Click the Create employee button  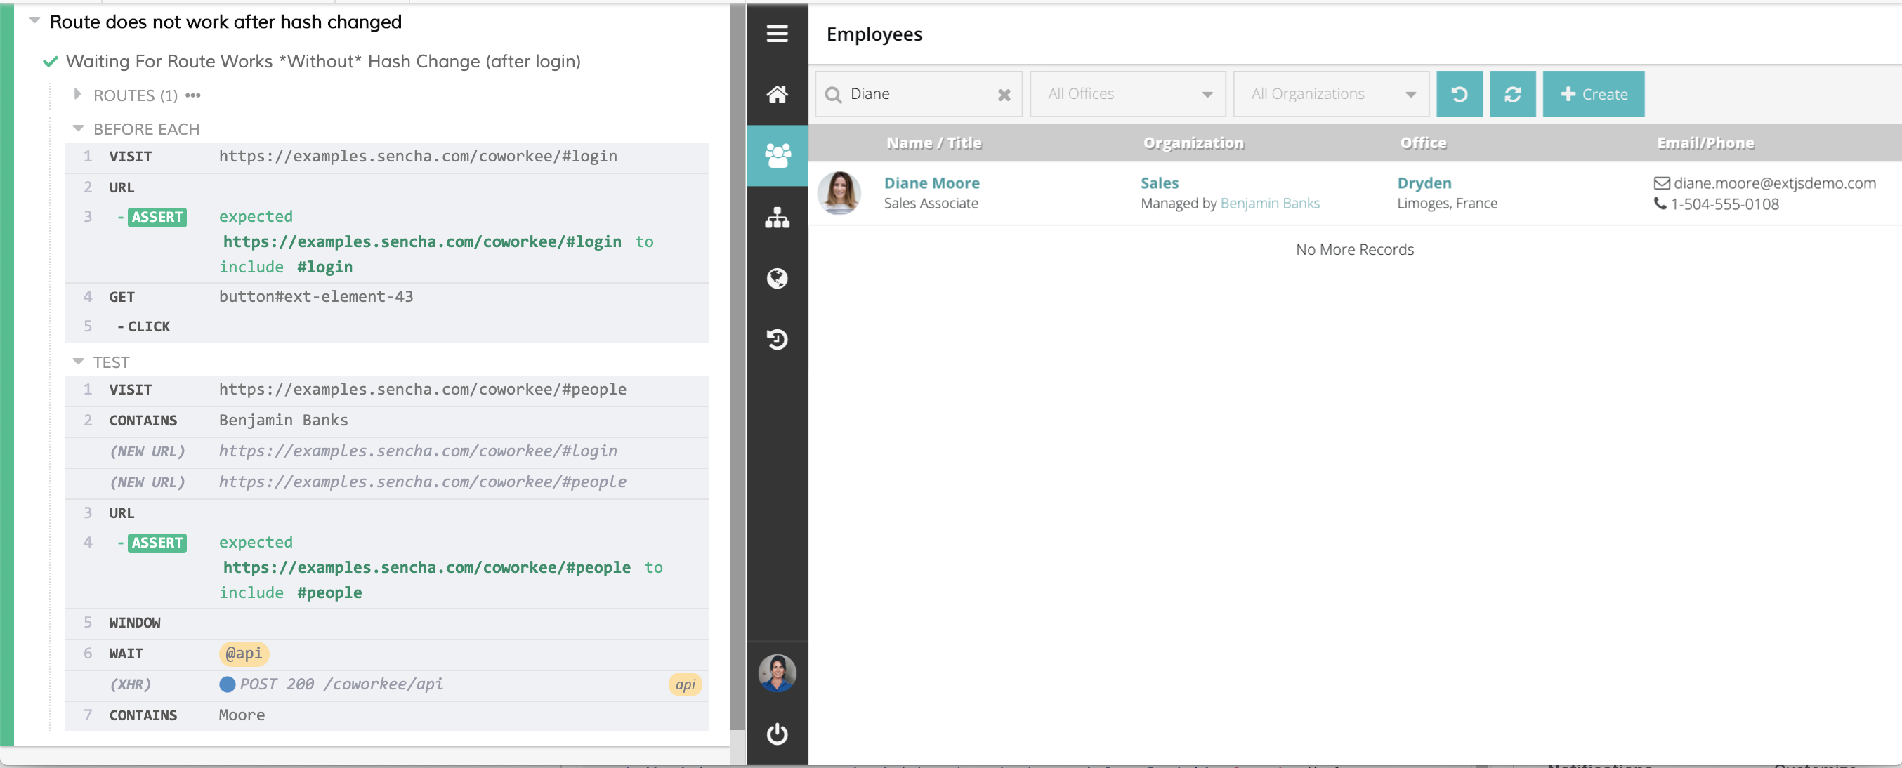[1593, 95]
